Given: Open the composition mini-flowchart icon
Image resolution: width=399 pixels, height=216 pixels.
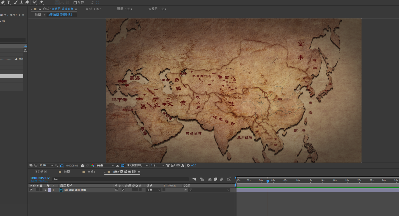Looking at the screenshot, I should (x=195, y=179).
